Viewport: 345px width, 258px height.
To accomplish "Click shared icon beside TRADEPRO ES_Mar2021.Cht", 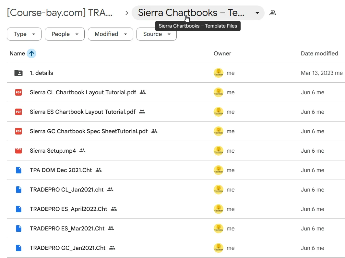I will click(x=111, y=228).
